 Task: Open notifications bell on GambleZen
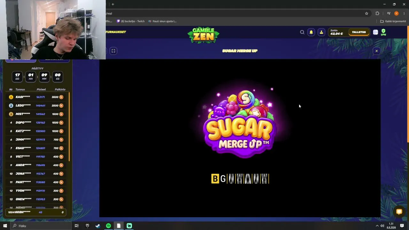coord(311,32)
